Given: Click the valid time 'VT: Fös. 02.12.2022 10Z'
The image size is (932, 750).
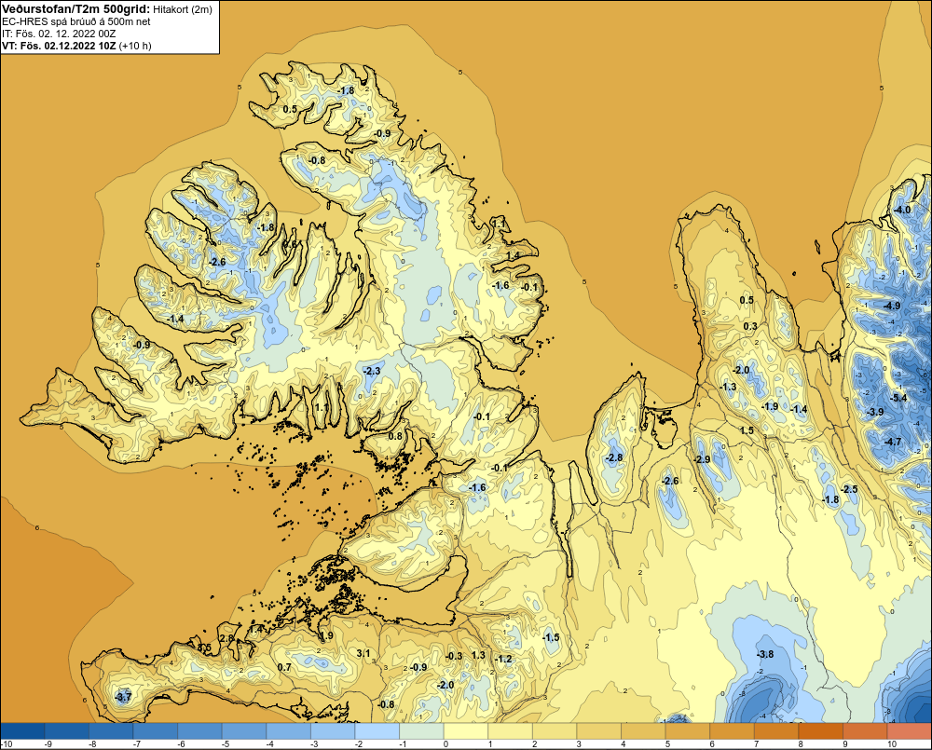Looking at the screenshot, I should pos(60,45).
